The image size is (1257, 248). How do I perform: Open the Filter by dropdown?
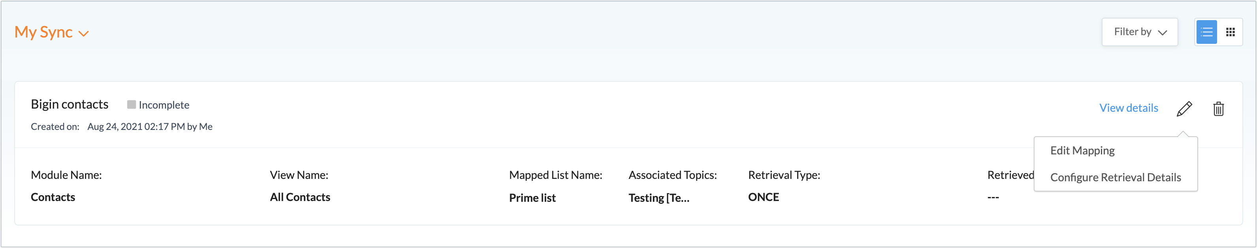(x=1139, y=32)
